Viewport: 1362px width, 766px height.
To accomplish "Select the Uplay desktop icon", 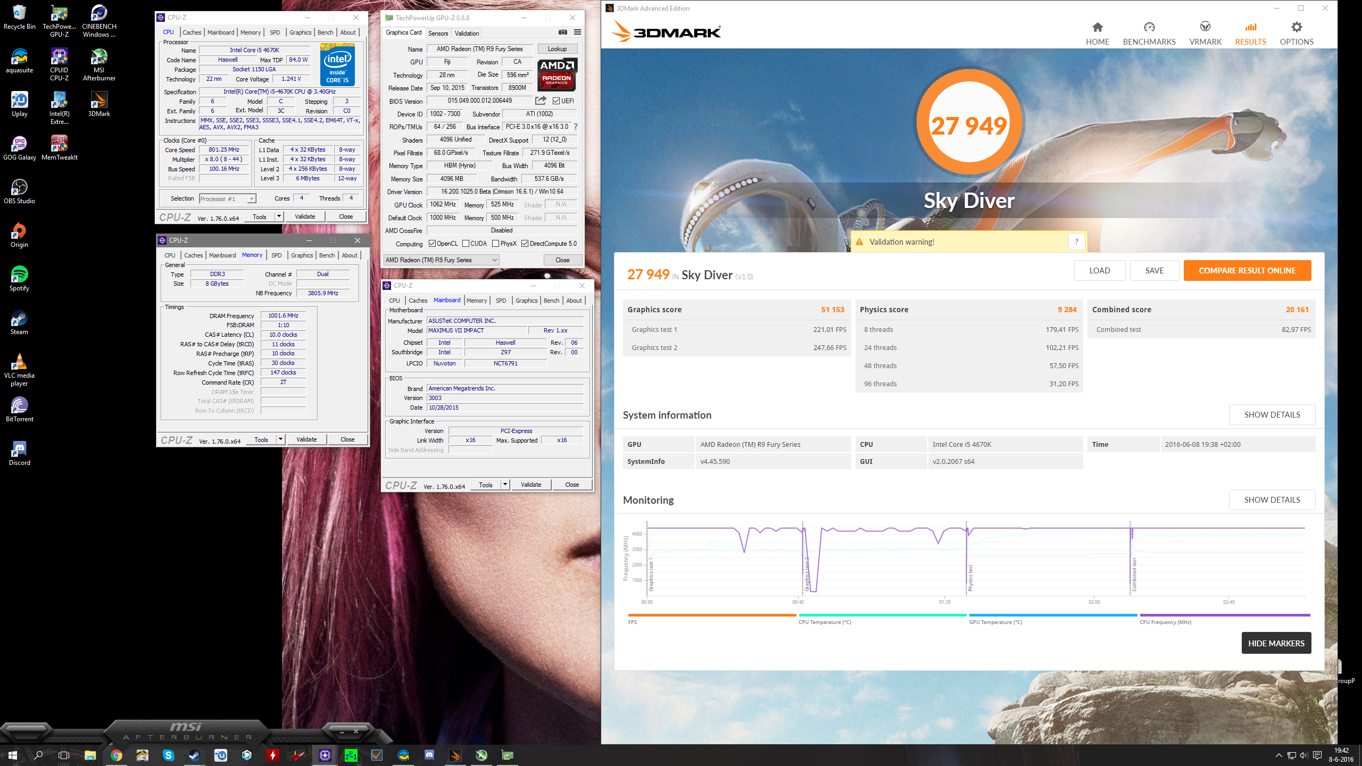I will click(x=19, y=104).
